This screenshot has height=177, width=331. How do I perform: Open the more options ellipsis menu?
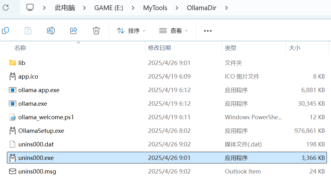[208, 31]
